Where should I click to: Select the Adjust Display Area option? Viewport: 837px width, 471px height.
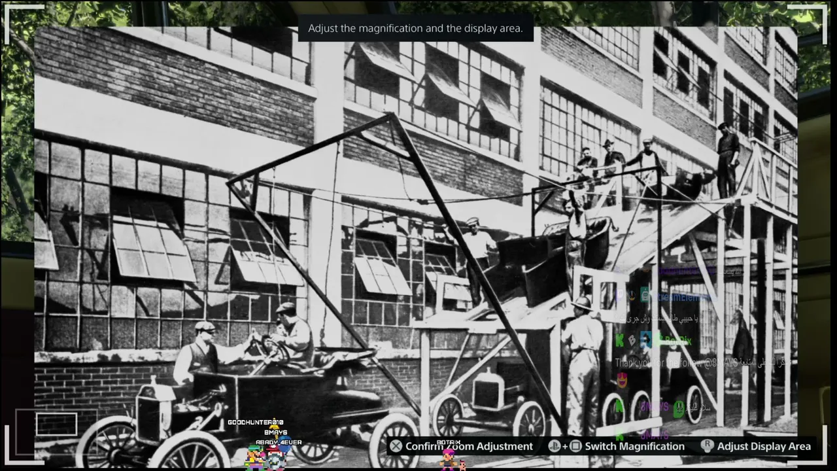tap(764, 446)
